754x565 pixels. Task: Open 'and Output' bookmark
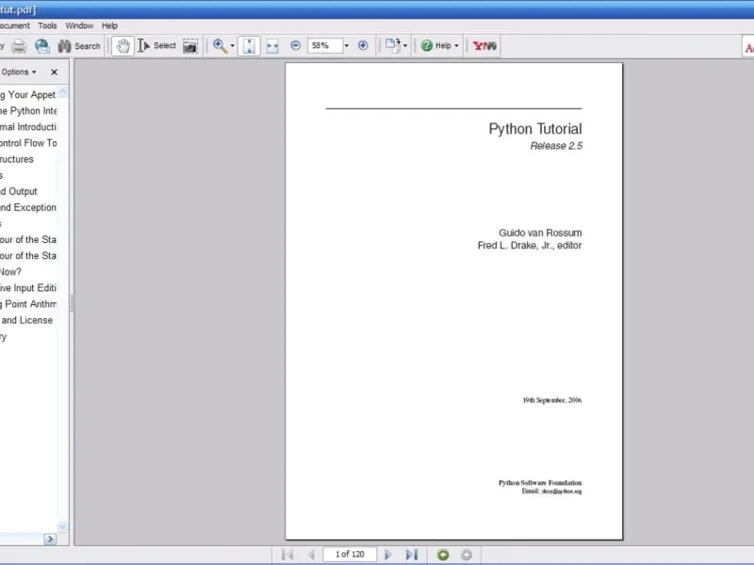tap(19, 191)
